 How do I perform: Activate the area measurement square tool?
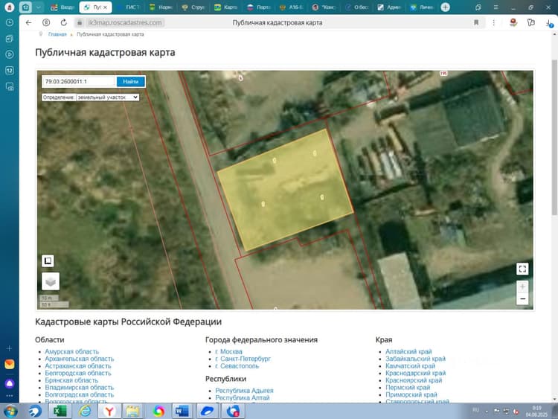[48, 260]
